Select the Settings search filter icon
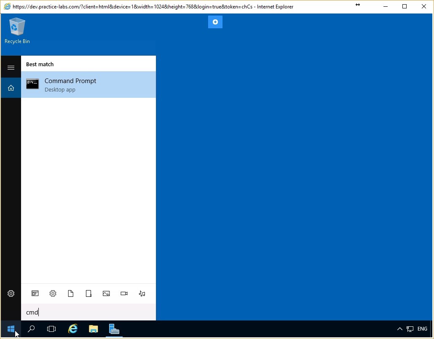 coord(53,293)
